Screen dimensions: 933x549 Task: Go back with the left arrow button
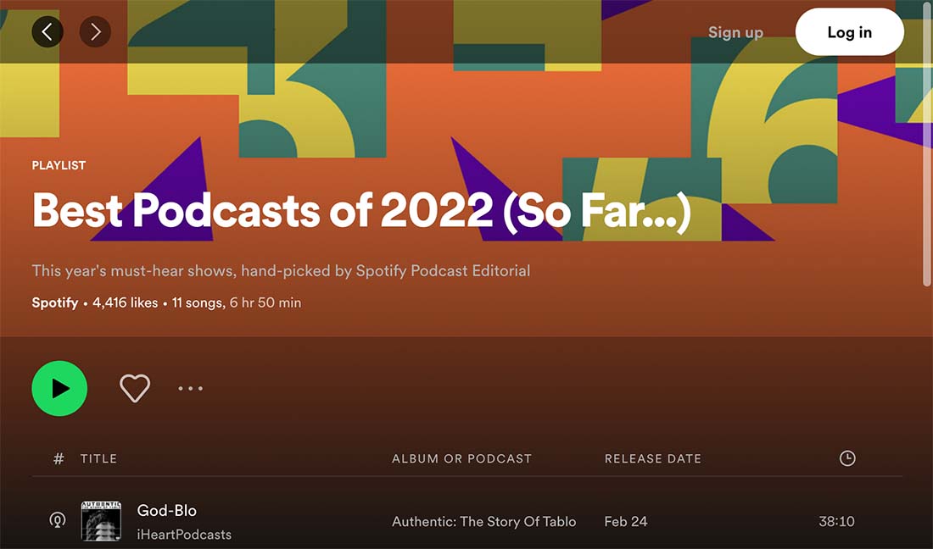coord(47,31)
